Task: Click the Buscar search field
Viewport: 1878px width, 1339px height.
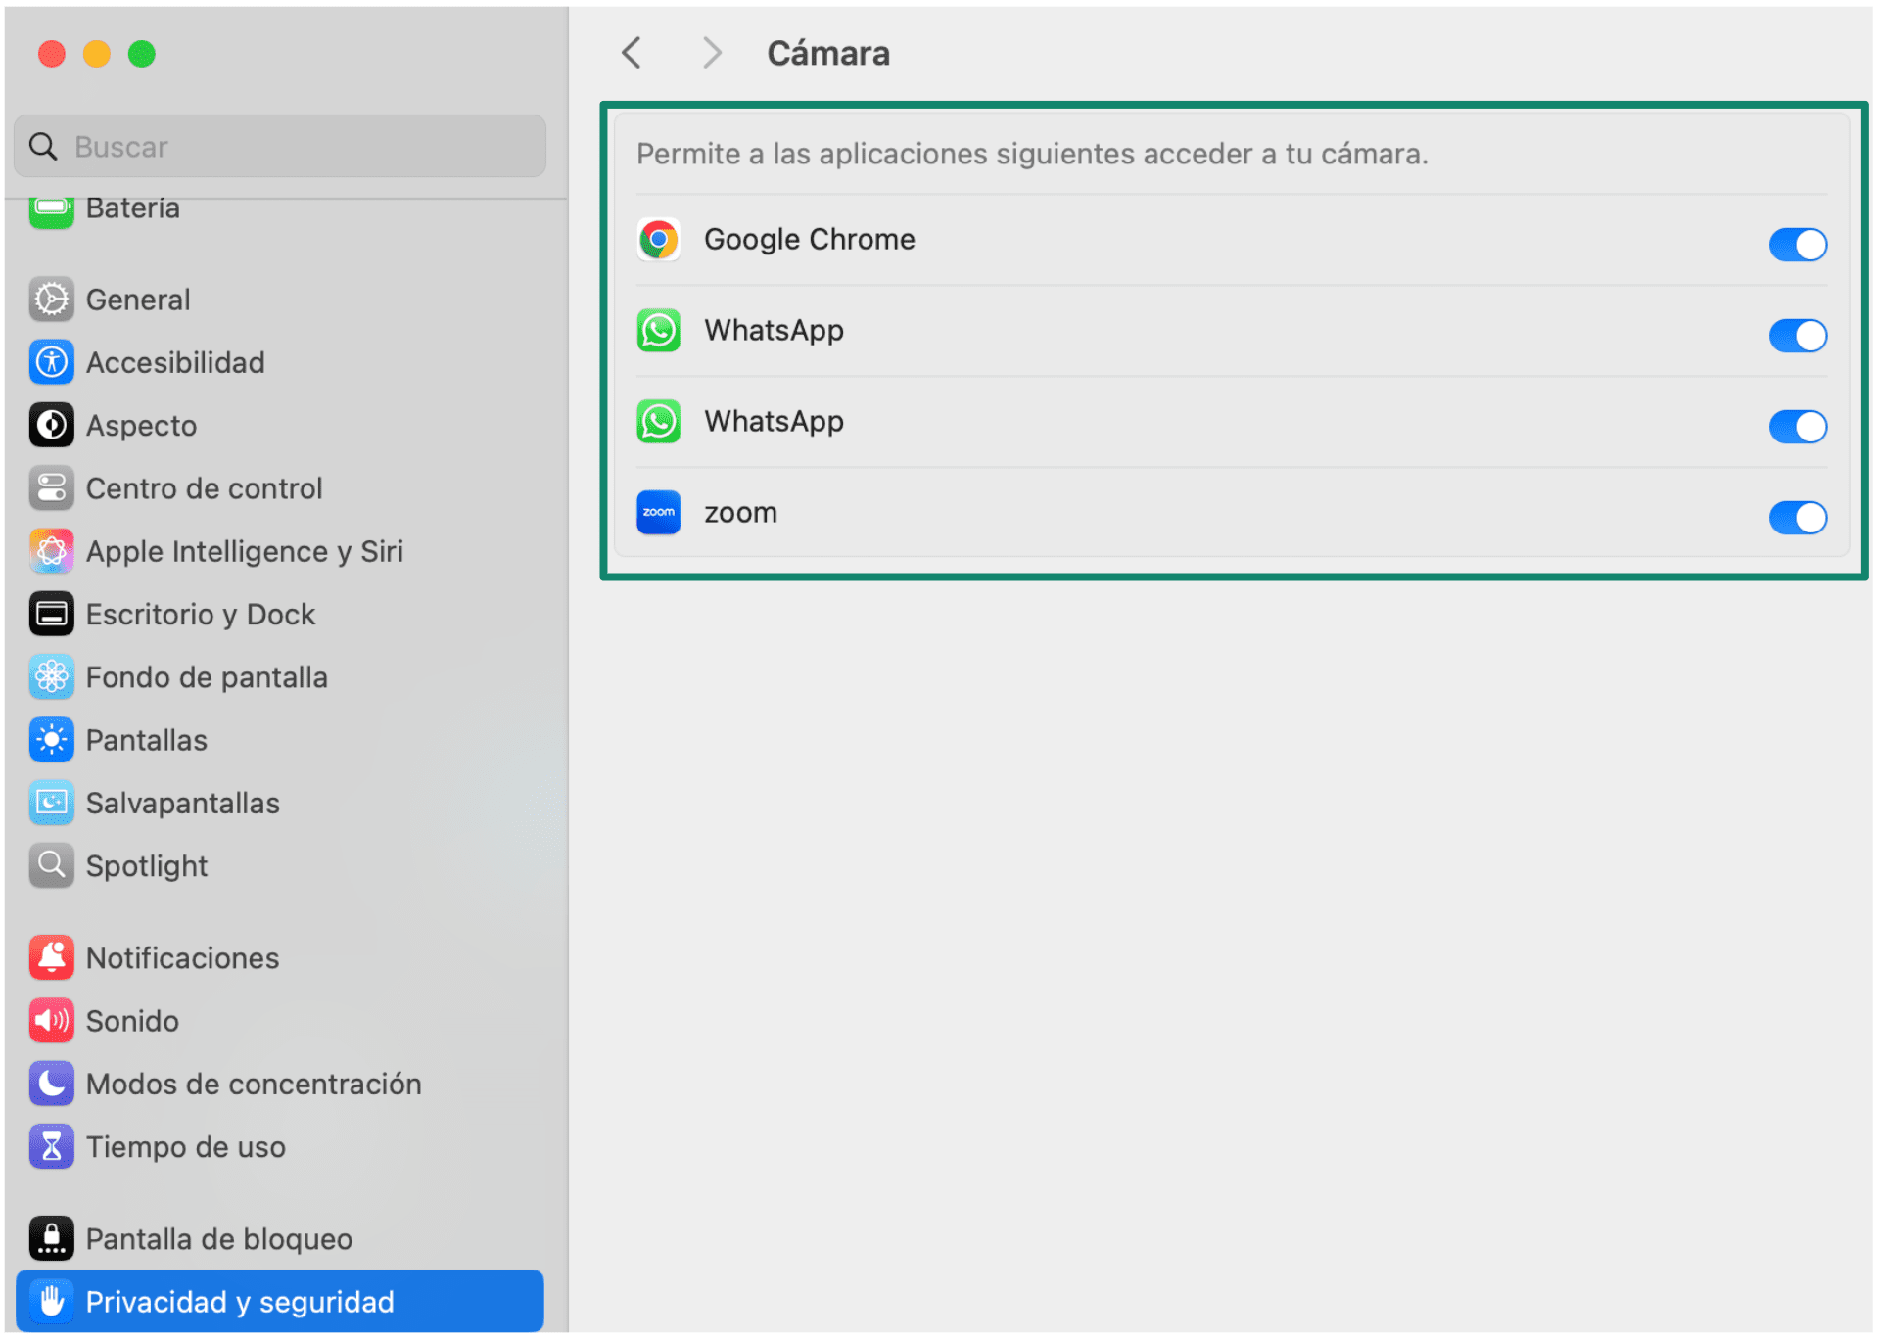Action: pos(294,147)
